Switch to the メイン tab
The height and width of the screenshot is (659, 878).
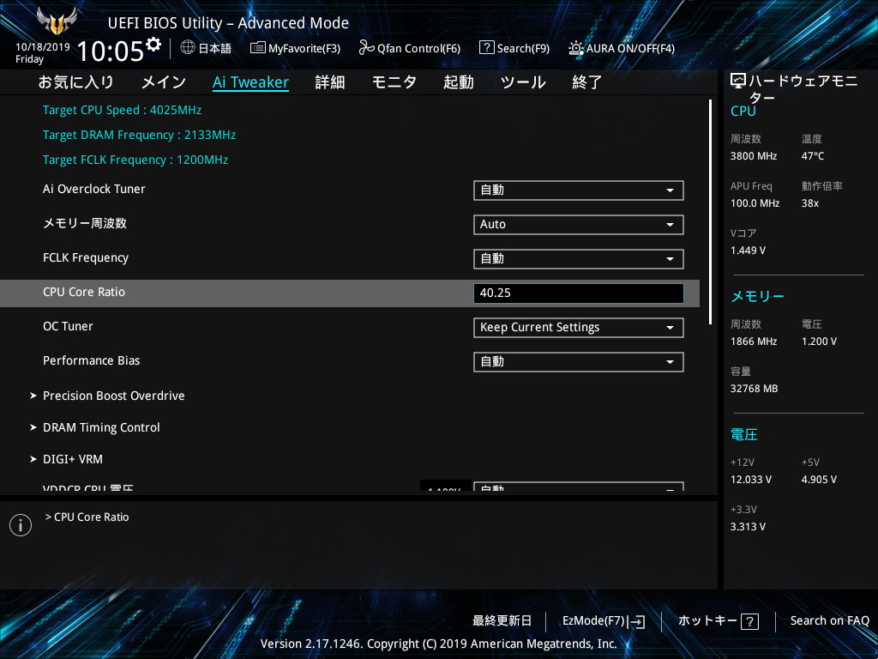(164, 82)
